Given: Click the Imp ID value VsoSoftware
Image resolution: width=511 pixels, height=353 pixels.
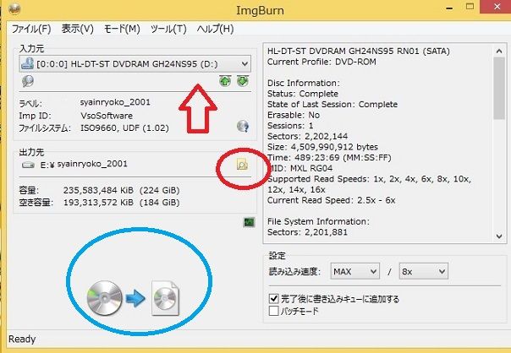Looking at the screenshot, I should [107, 116].
